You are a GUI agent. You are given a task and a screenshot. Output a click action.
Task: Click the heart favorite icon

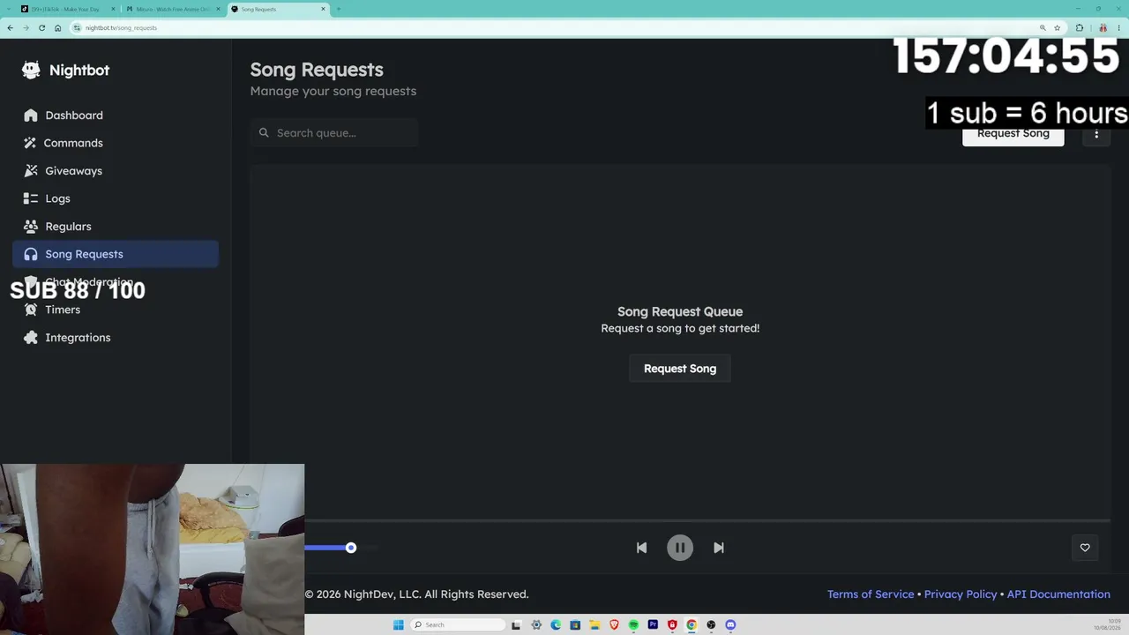[x=1085, y=548]
